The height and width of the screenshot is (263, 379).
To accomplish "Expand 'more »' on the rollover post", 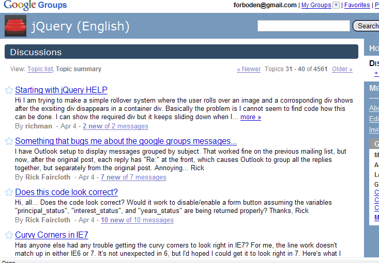I will tap(251, 117).
